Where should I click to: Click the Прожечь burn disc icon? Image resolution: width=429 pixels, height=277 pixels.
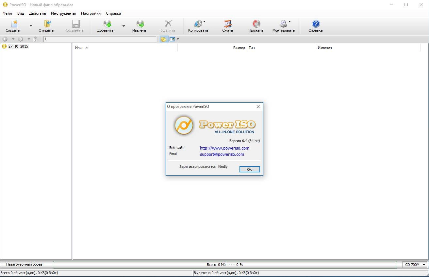pyautogui.click(x=256, y=24)
